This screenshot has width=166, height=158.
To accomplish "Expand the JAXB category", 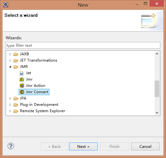I will pyautogui.click(x=10, y=54).
